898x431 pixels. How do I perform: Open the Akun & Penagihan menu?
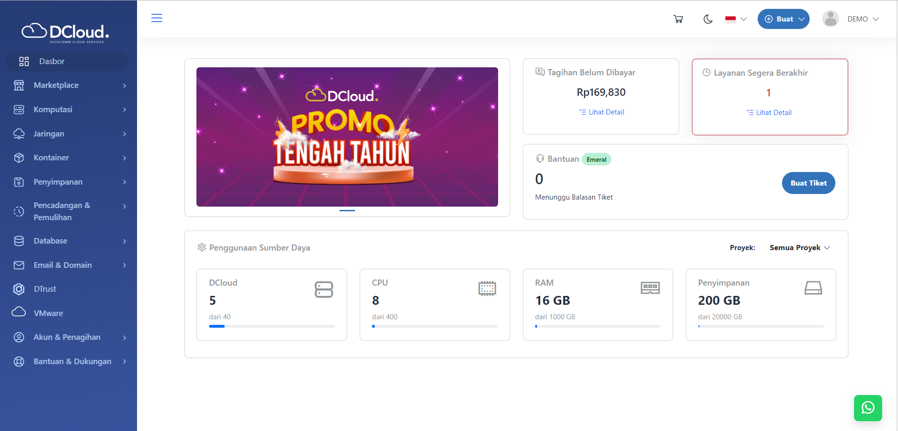(67, 337)
